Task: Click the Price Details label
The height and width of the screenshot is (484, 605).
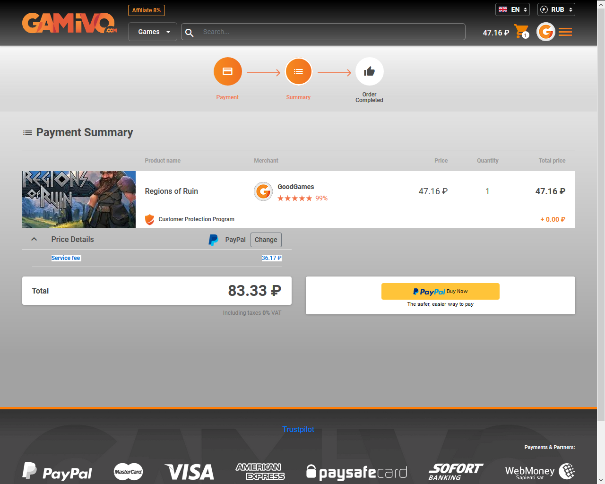Action: (73, 240)
